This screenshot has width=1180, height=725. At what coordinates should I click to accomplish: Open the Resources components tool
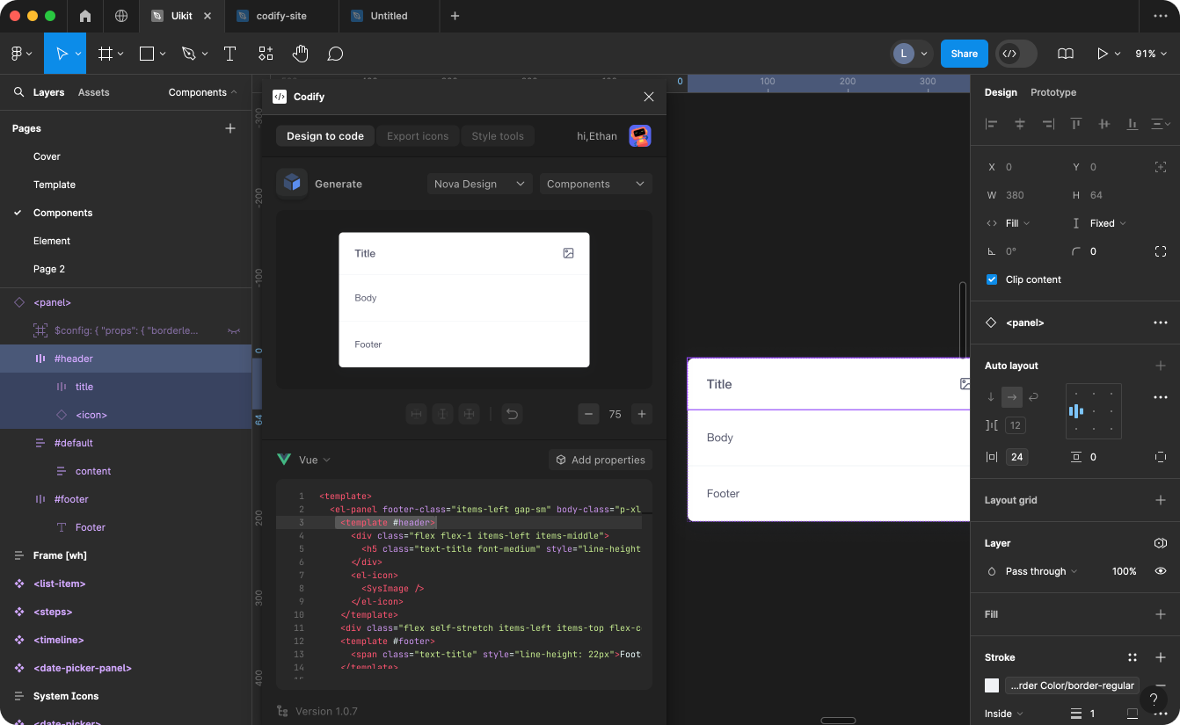click(x=266, y=54)
